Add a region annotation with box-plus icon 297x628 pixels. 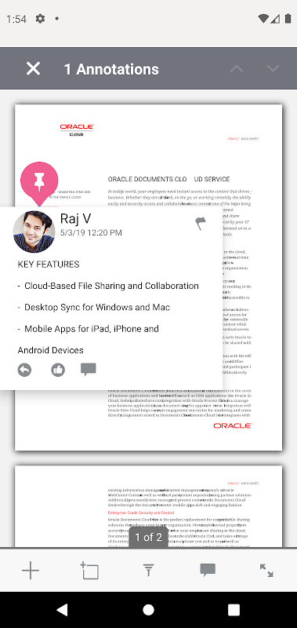click(x=89, y=571)
